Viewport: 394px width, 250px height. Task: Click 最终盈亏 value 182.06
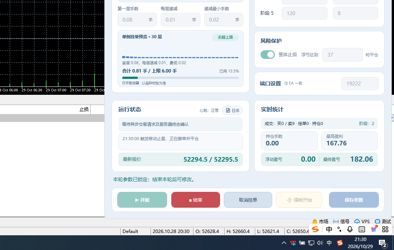pyautogui.click(x=361, y=159)
